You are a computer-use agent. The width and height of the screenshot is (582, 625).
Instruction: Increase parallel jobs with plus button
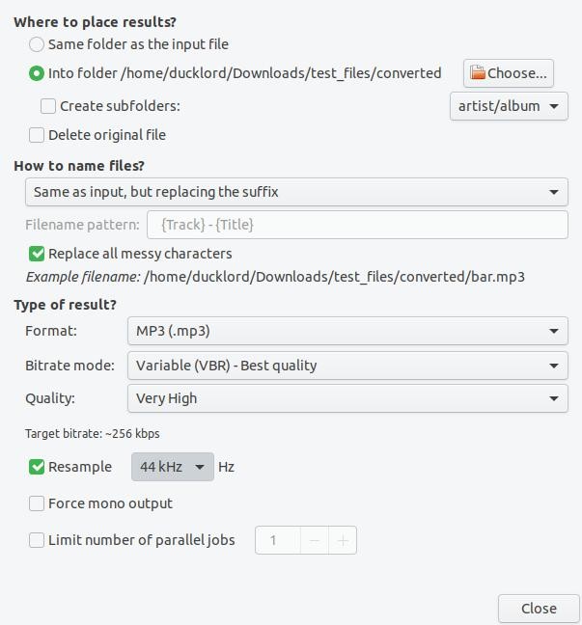click(x=343, y=540)
